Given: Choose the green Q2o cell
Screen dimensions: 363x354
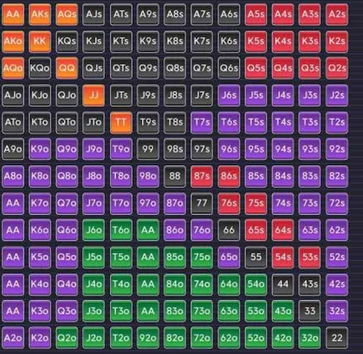Looking at the screenshot, I should tap(67, 338).
